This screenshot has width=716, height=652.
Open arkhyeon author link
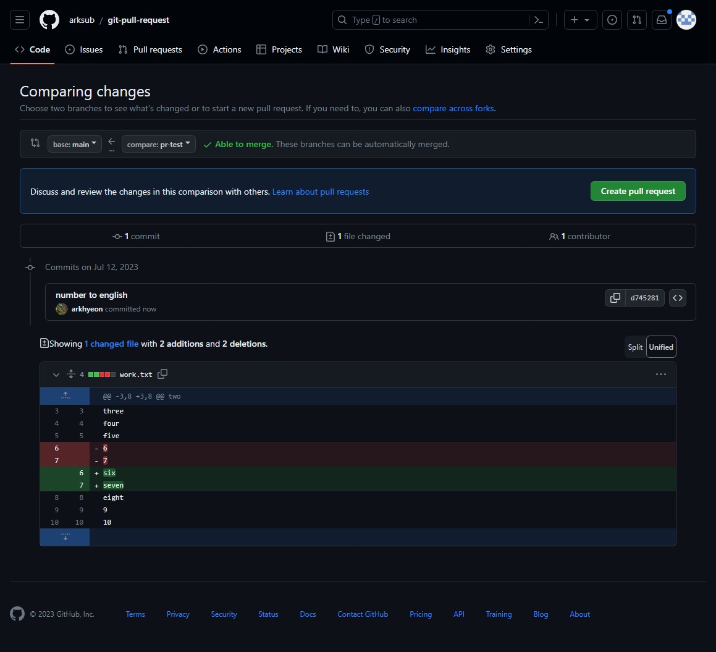tap(86, 309)
